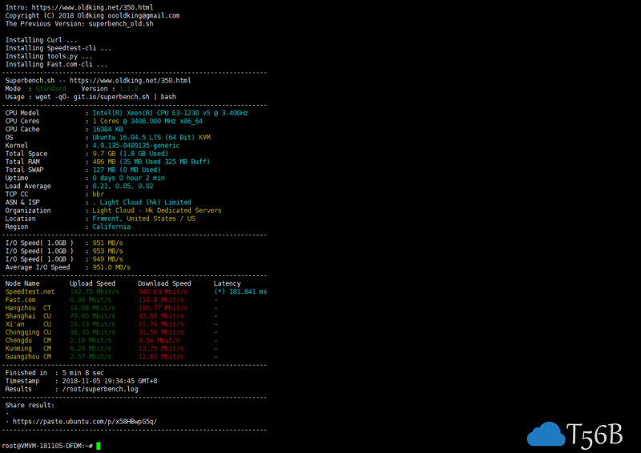The image size is (641, 453).
Task: Click the Intro URL https://www.oldking.net/350.html
Action: pyautogui.click(x=92, y=7)
